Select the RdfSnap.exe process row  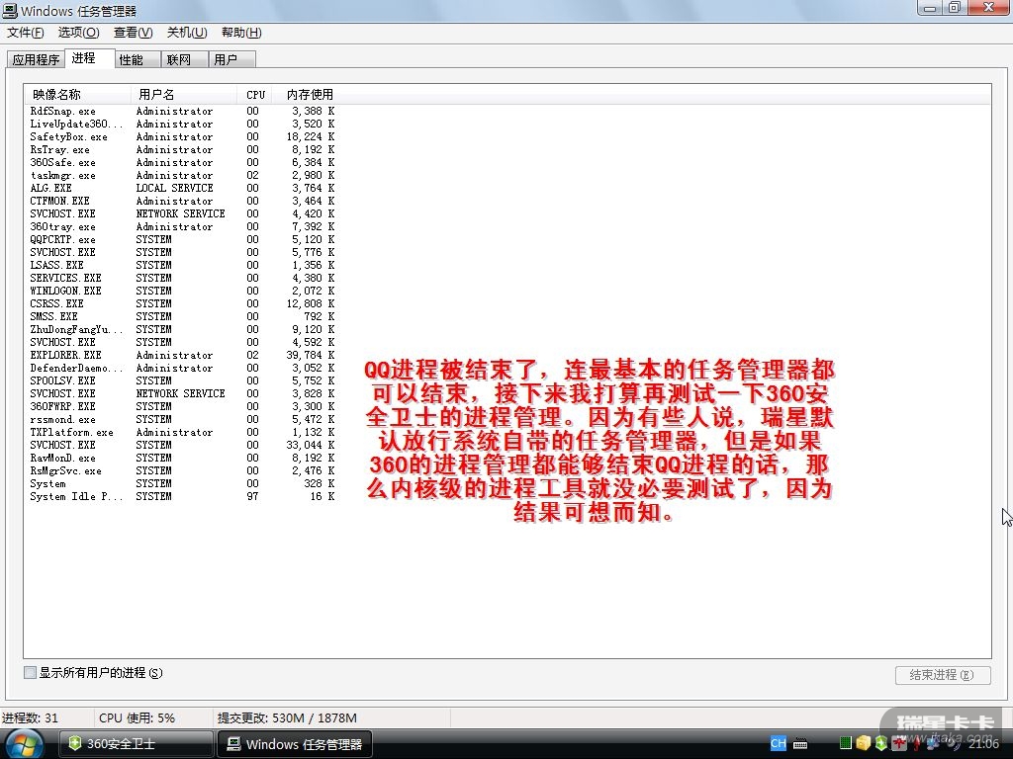(x=182, y=111)
